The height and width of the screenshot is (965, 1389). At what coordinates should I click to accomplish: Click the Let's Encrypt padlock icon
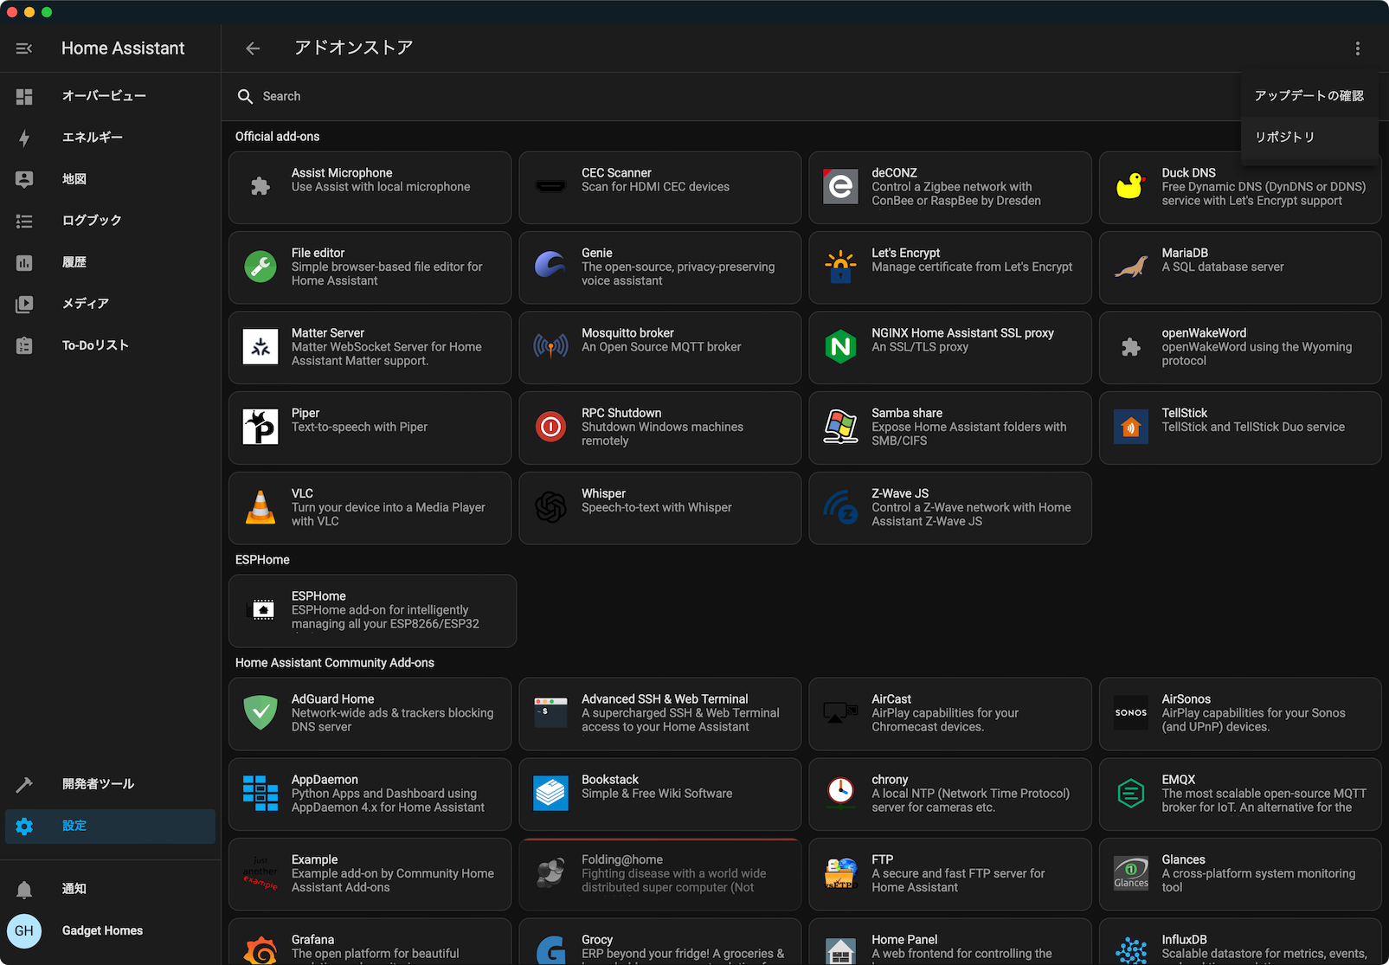pyautogui.click(x=840, y=267)
